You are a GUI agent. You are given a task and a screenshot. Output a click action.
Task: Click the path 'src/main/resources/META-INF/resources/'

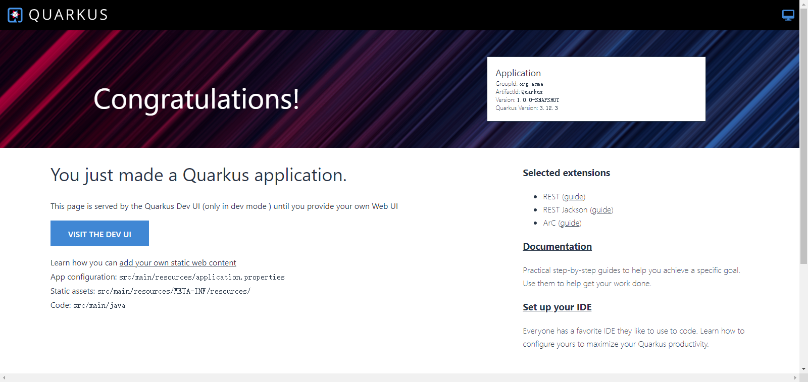click(174, 291)
